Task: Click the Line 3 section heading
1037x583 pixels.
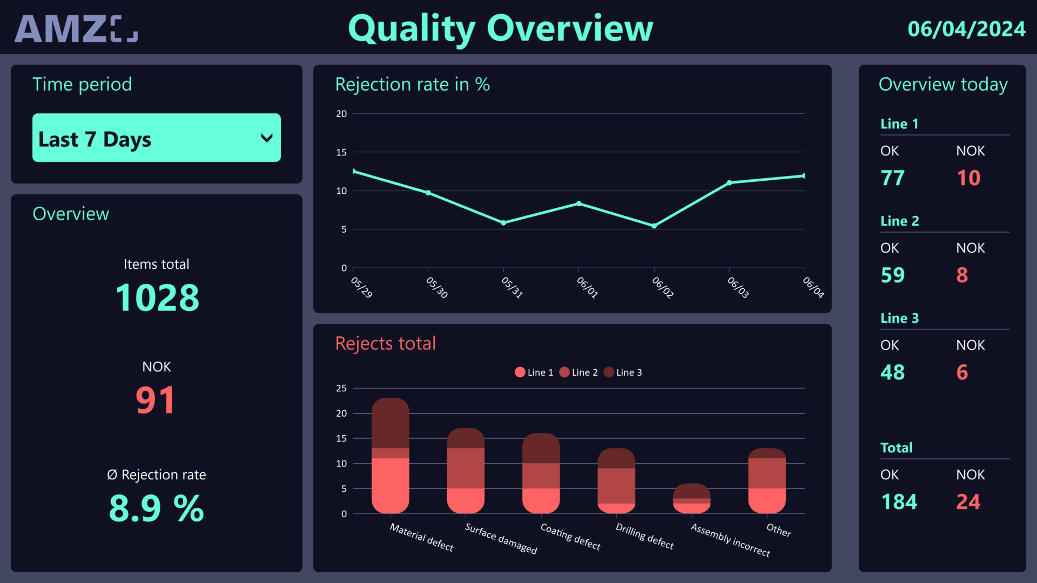Action: pyautogui.click(x=899, y=318)
